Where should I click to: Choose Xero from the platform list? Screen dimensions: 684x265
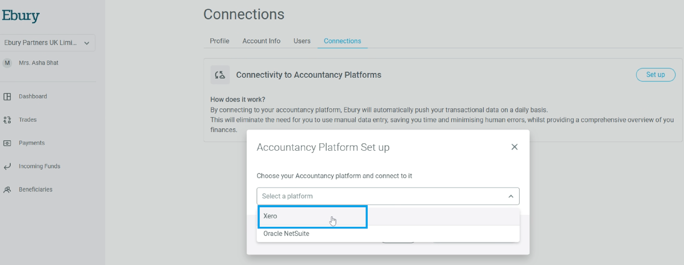click(388, 216)
